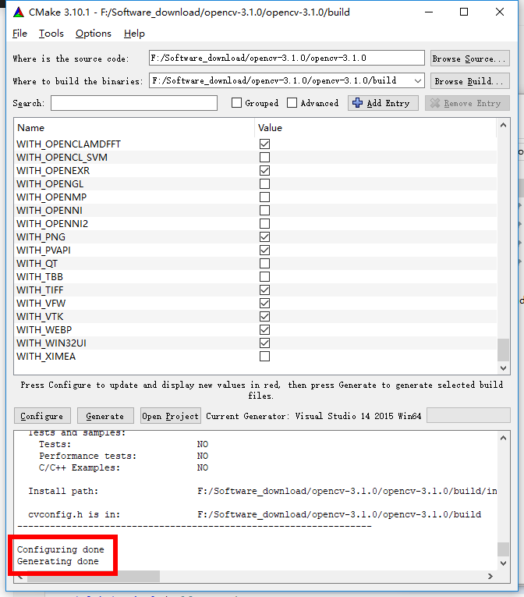Click the output log scroll down arrow
The height and width of the screenshot is (597, 524).
pos(503,563)
